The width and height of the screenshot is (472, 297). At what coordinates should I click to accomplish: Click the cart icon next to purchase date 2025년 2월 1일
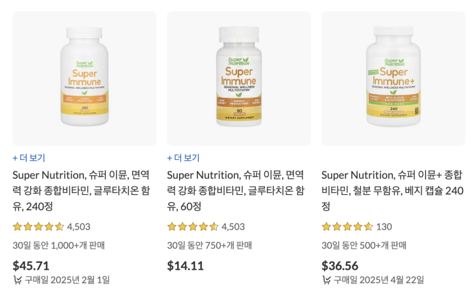17,280
